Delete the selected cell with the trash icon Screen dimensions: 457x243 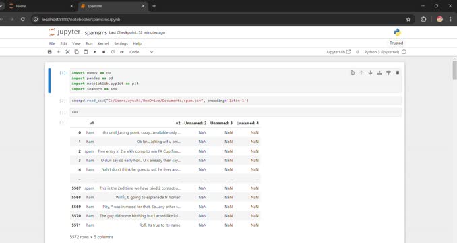point(398,73)
